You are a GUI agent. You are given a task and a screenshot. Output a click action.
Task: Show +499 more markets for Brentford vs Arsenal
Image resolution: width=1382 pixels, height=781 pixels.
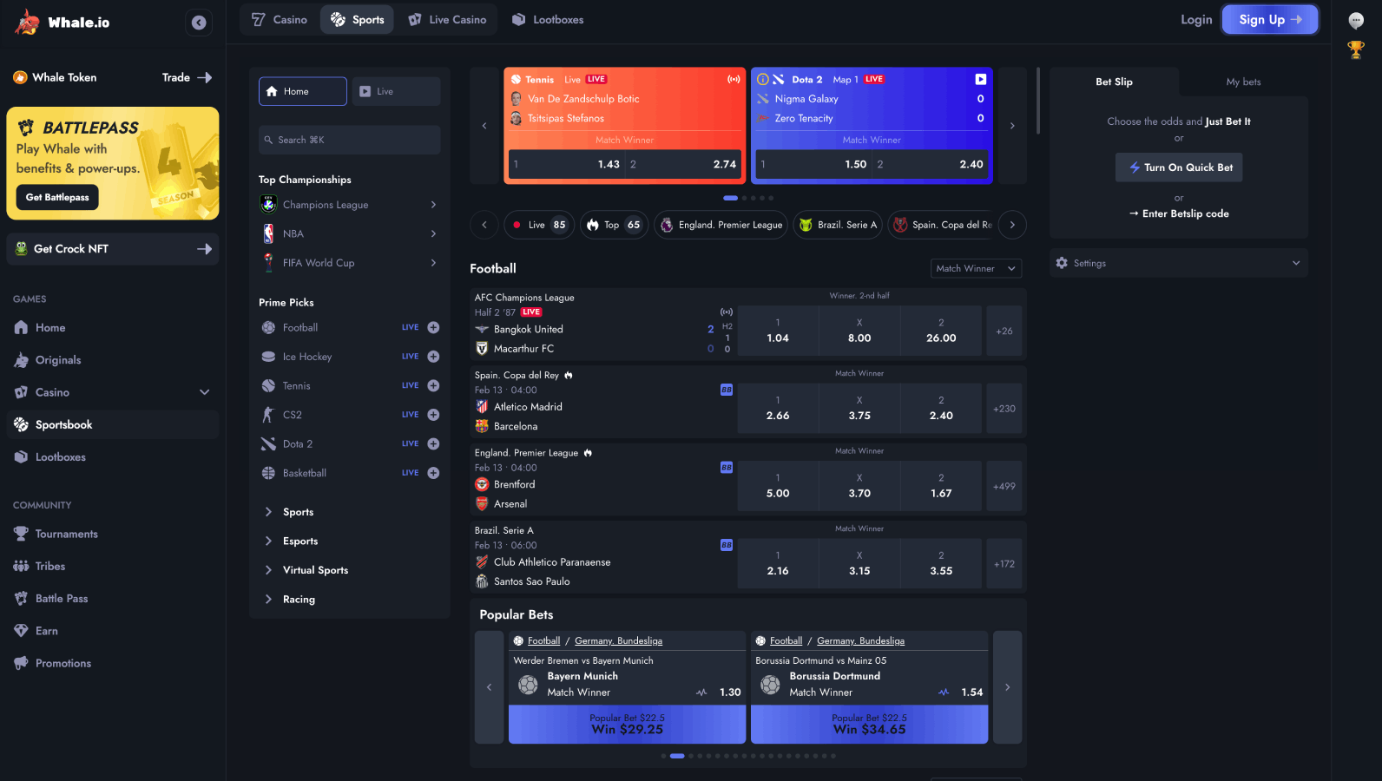tap(1004, 487)
